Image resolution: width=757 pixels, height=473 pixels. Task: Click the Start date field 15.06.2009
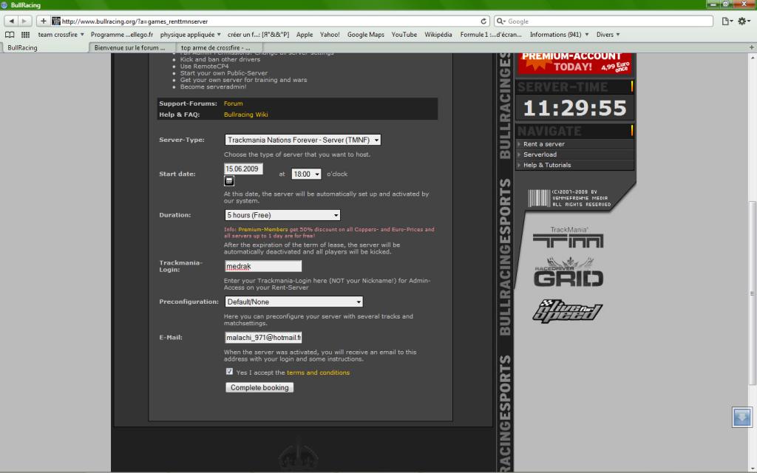click(x=244, y=169)
